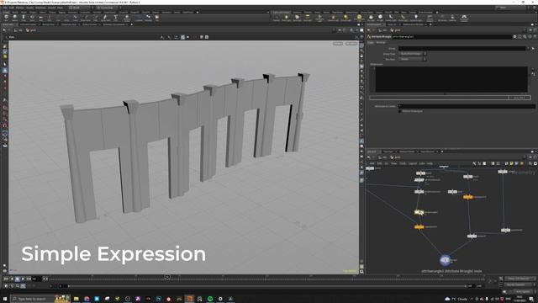This screenshot has width=538, height=303.
Task: Switch to the Bindings tab
Action: 381,43
